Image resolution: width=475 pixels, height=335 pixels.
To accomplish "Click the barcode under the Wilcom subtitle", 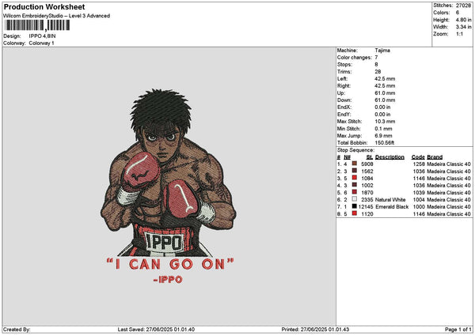I will [x=37, y=25].
